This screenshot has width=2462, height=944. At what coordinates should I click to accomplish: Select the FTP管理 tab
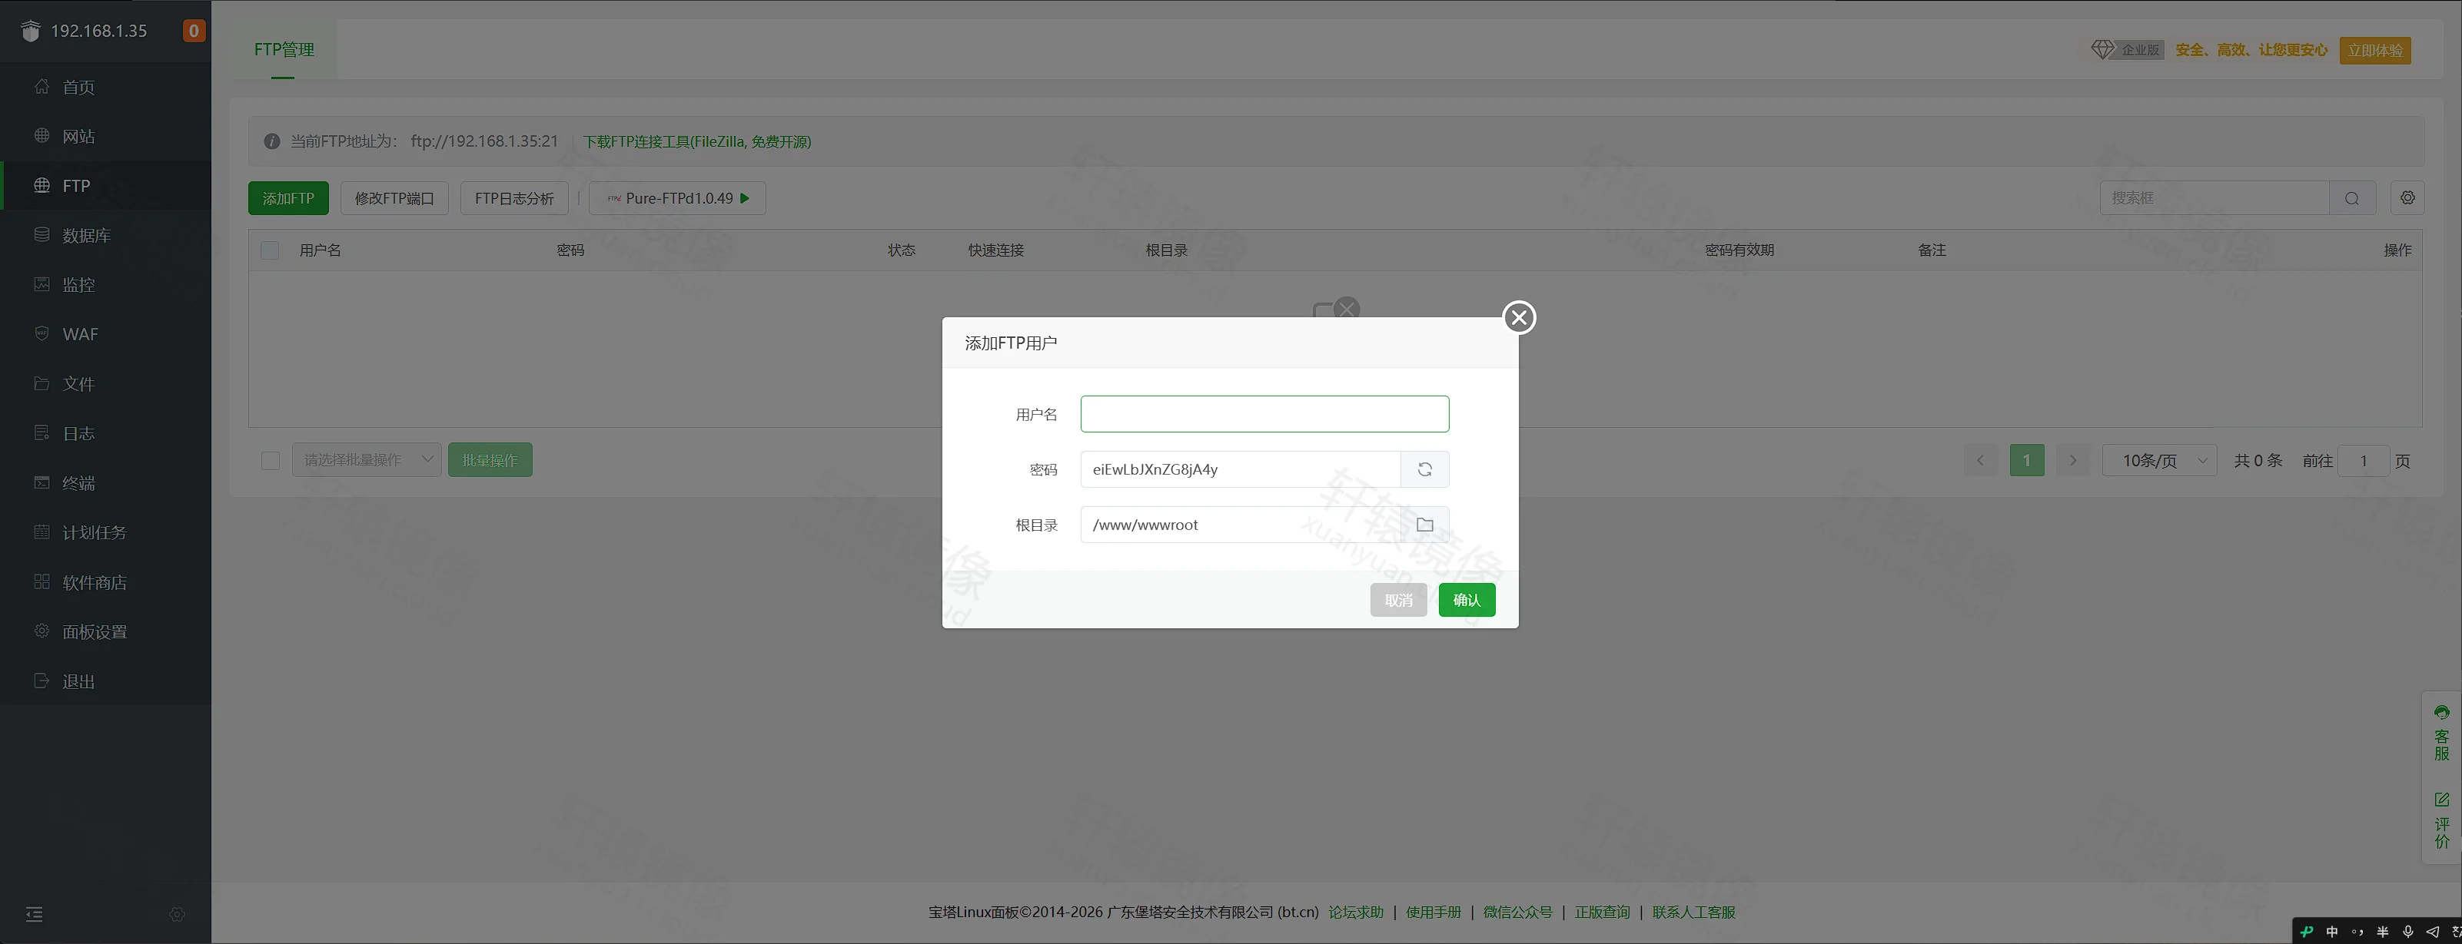pos(283,50)
